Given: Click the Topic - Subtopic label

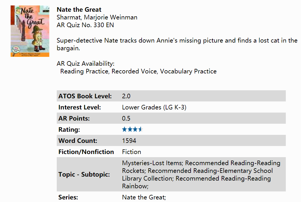Looking at the screenshot, I should (x=84, y=174).
